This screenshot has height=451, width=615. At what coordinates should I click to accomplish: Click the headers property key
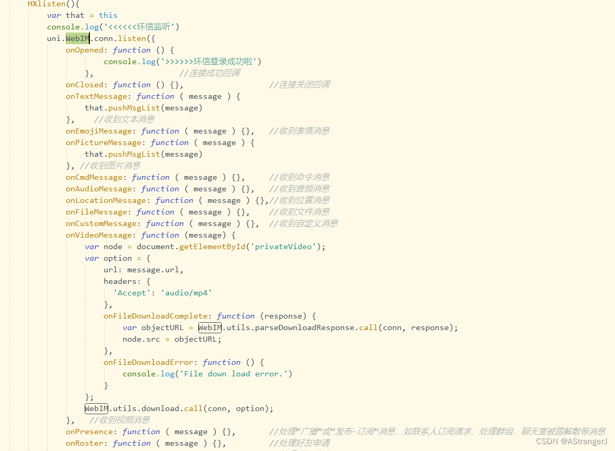120,282
